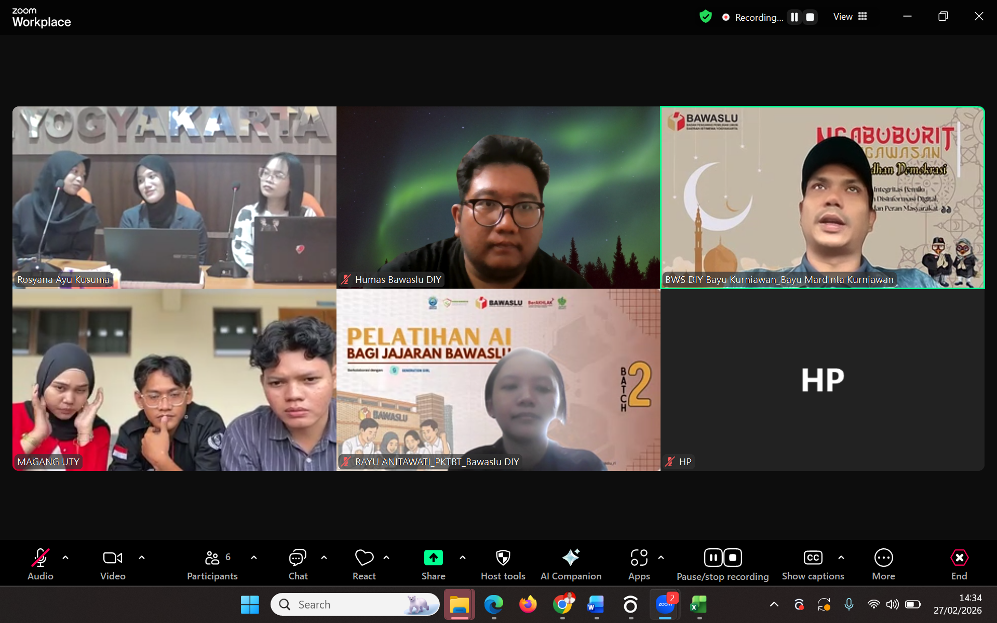
Task: Expand share options arrow next to Share
Action: pyautogui.click(x=463, y=558)
